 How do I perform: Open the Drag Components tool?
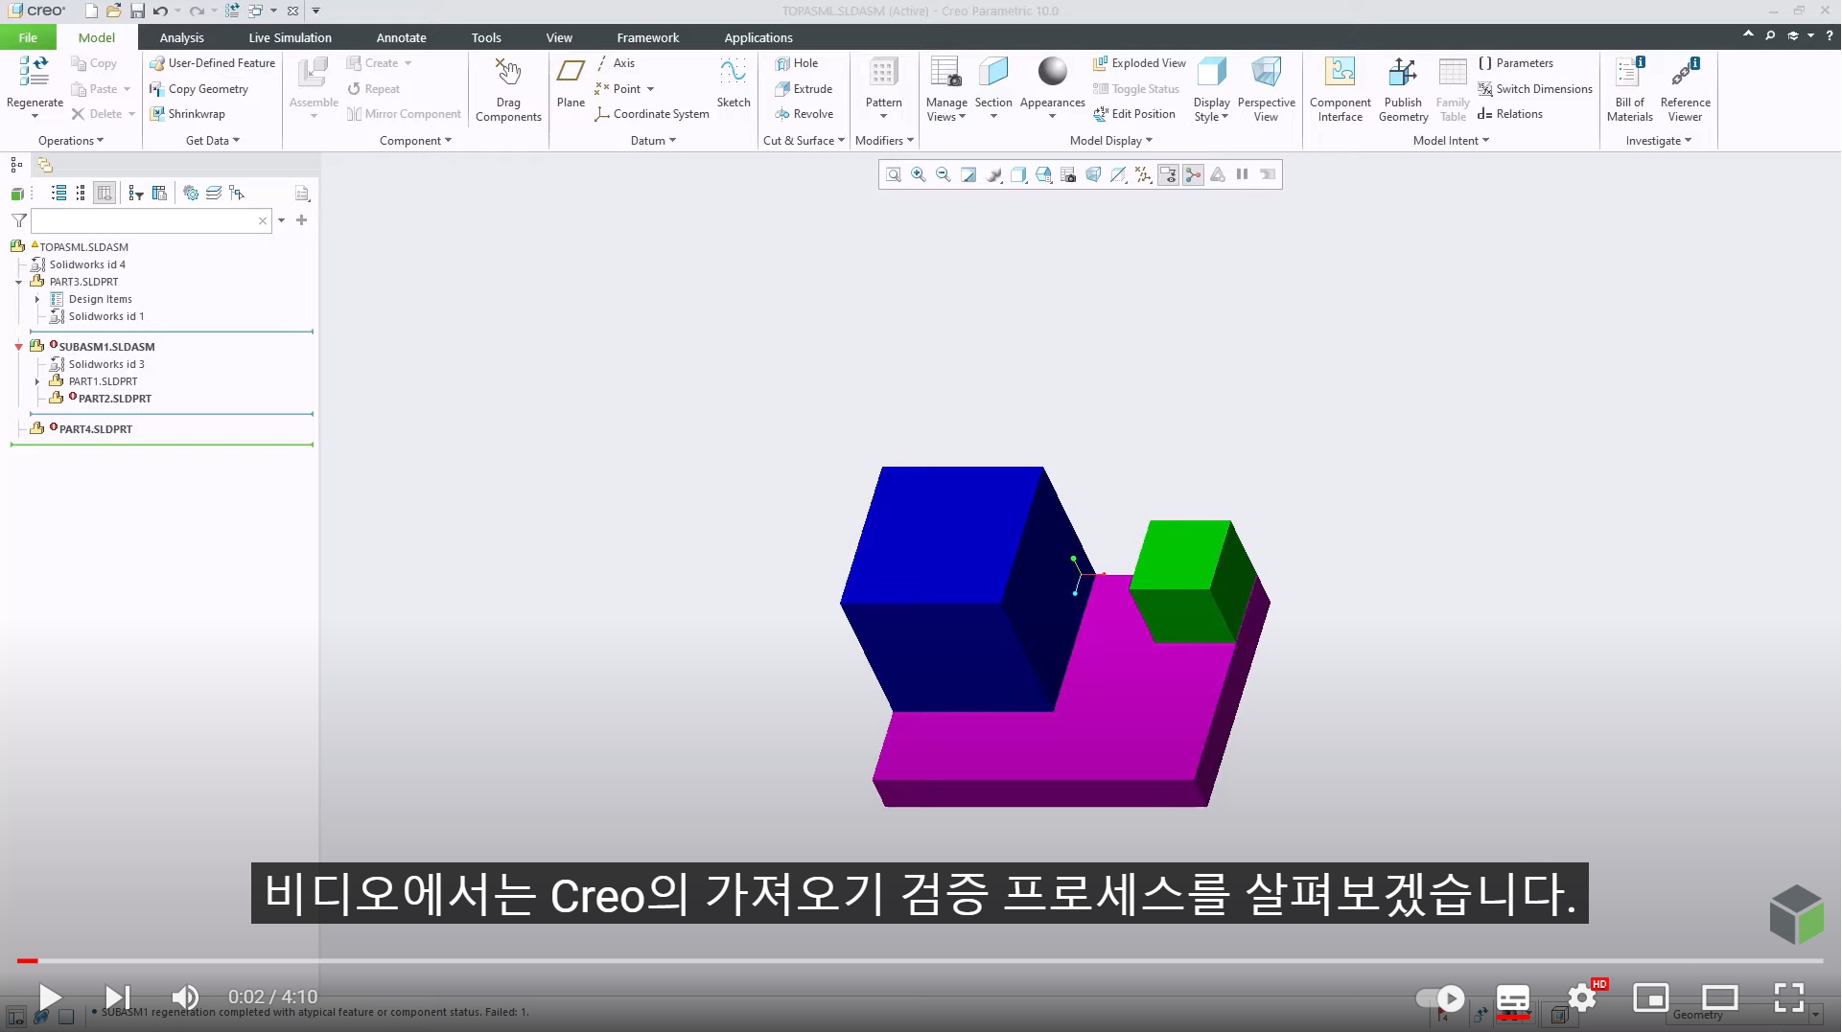click(508, 89)
